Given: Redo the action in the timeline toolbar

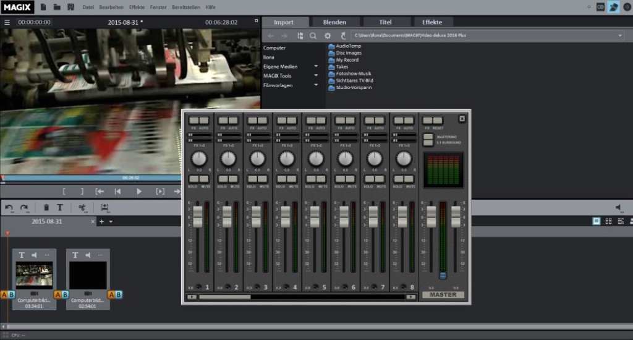Looking at the screenshot, I should point(24,208).
